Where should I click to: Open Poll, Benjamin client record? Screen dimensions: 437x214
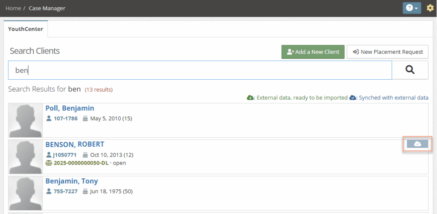(x=70, y=108)
